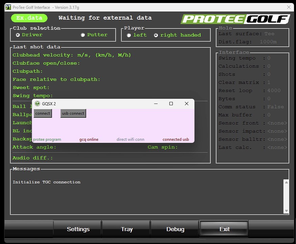
Task: Maximize the GQSX 2 window
Action: 171,104
